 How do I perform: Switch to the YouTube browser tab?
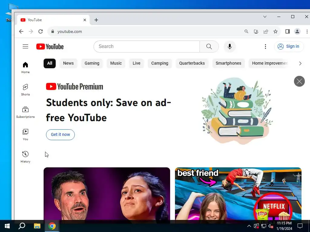(53, 20)
